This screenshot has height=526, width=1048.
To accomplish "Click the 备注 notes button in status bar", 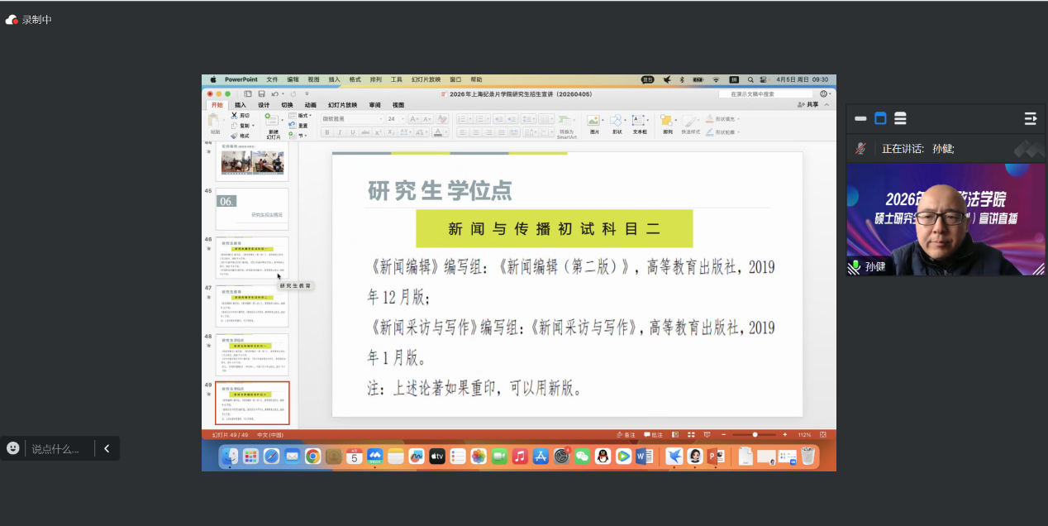I will point(626,434).
